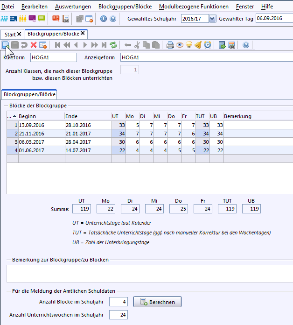Open the Auswertungen menu
293x325 pixels.
tap(72, 7)
